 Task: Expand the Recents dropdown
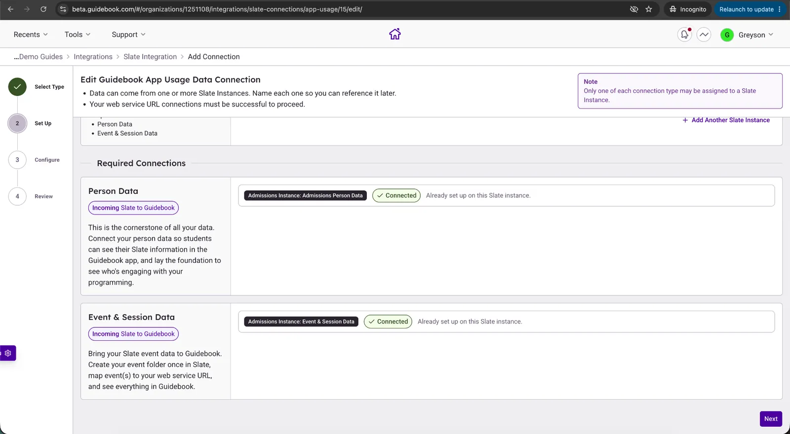point(31,35)
